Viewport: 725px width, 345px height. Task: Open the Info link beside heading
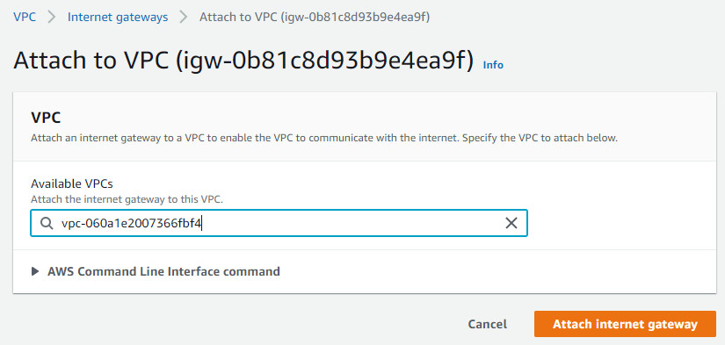coord(493,65)
